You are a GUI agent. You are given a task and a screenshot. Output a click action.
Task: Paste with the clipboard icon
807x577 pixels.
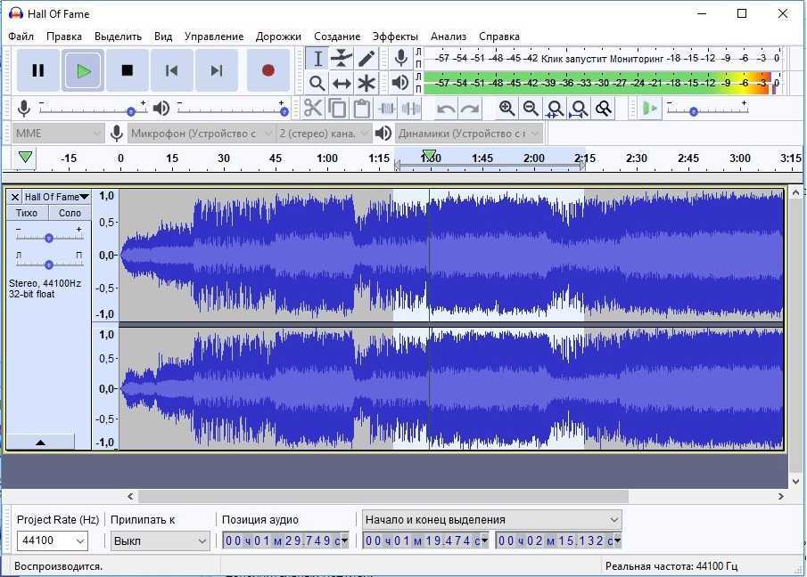coord(362,109)
